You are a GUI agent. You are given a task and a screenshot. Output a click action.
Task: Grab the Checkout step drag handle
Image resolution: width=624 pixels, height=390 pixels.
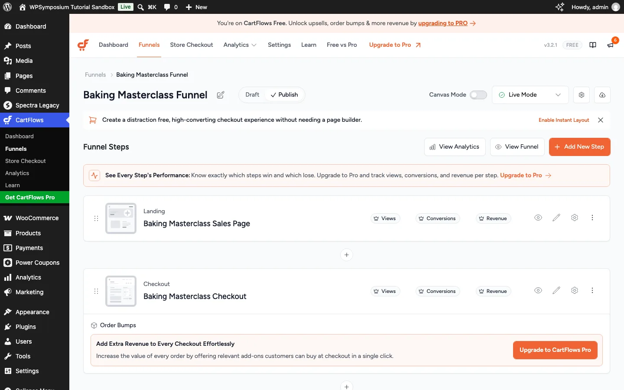96,291
